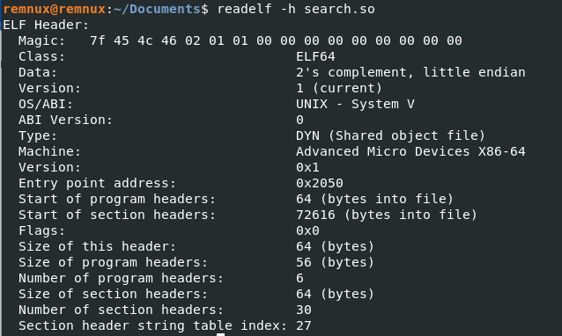Click the readelf -h search.so command text
This screenshot has width=562, height=336.
(x=296, y=9)
